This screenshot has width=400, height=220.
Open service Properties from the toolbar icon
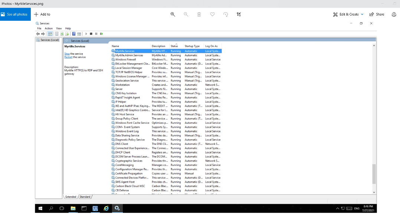pyautogui.click(x=56, y=34)
